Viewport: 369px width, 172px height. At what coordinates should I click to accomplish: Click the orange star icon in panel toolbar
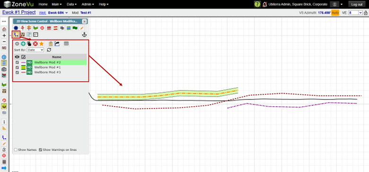point(42,44)
